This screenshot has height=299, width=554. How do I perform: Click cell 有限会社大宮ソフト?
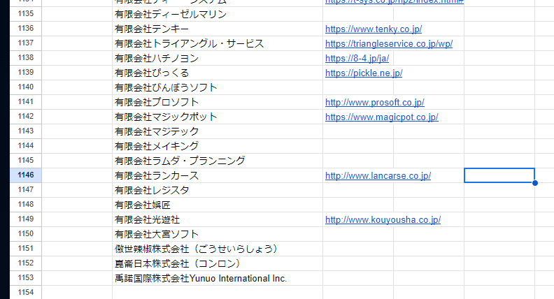coord(218,235)
